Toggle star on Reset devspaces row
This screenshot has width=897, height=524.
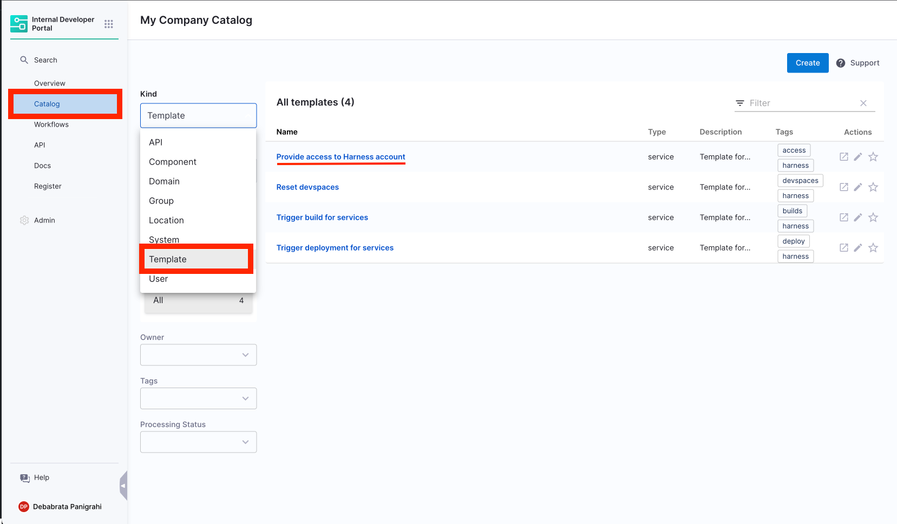coord(873,187)
